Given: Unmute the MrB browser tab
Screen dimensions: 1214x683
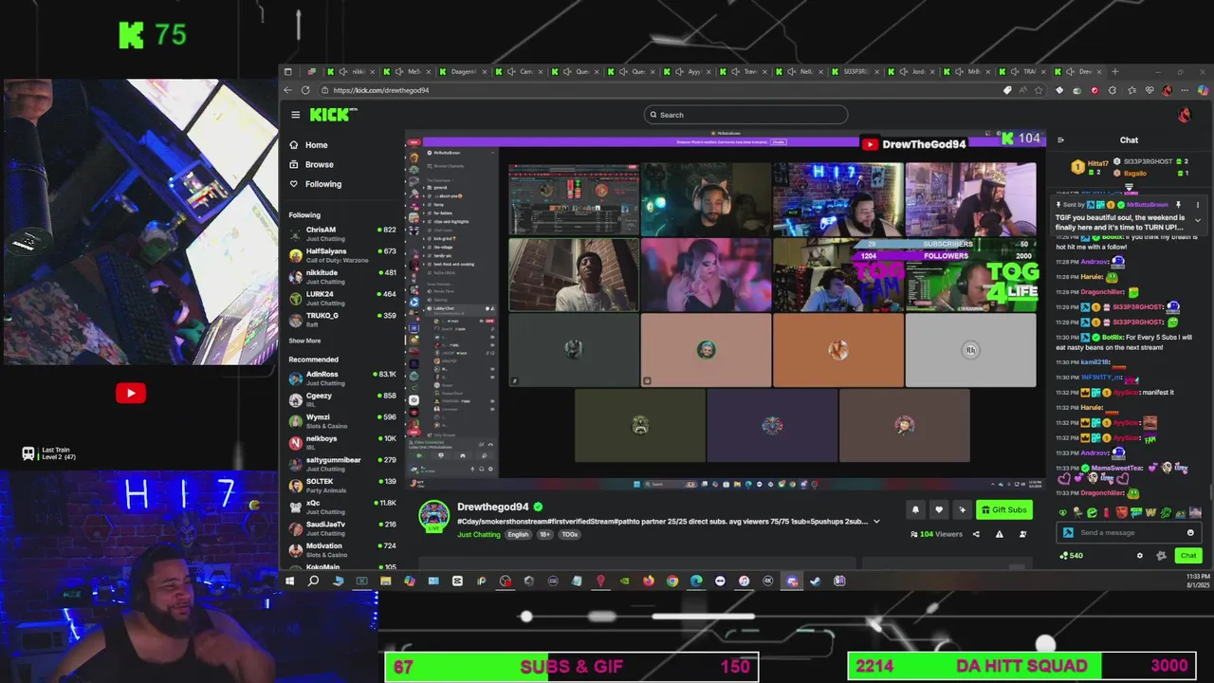Looking at the screenshot, I should 959,71.
